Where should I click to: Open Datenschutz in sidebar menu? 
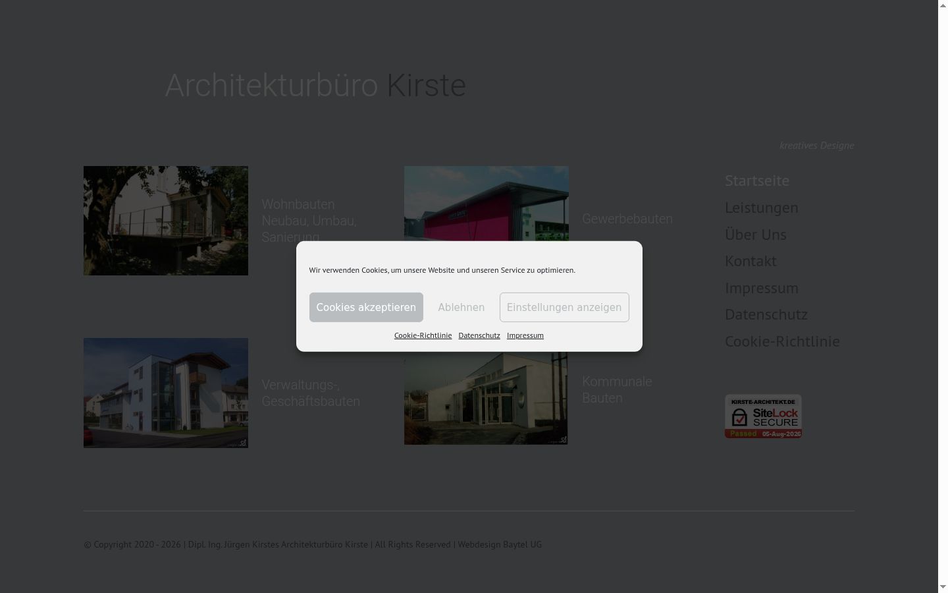(x=766, y=314)
